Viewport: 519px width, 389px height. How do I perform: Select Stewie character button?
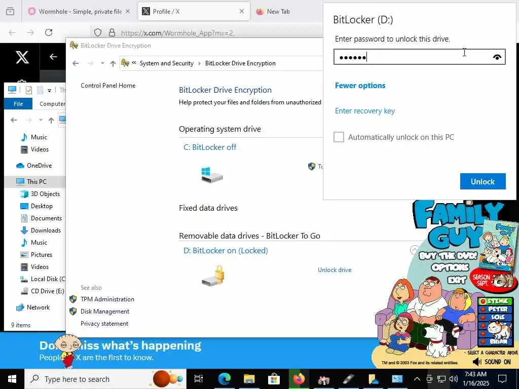(x=495, y=301)
